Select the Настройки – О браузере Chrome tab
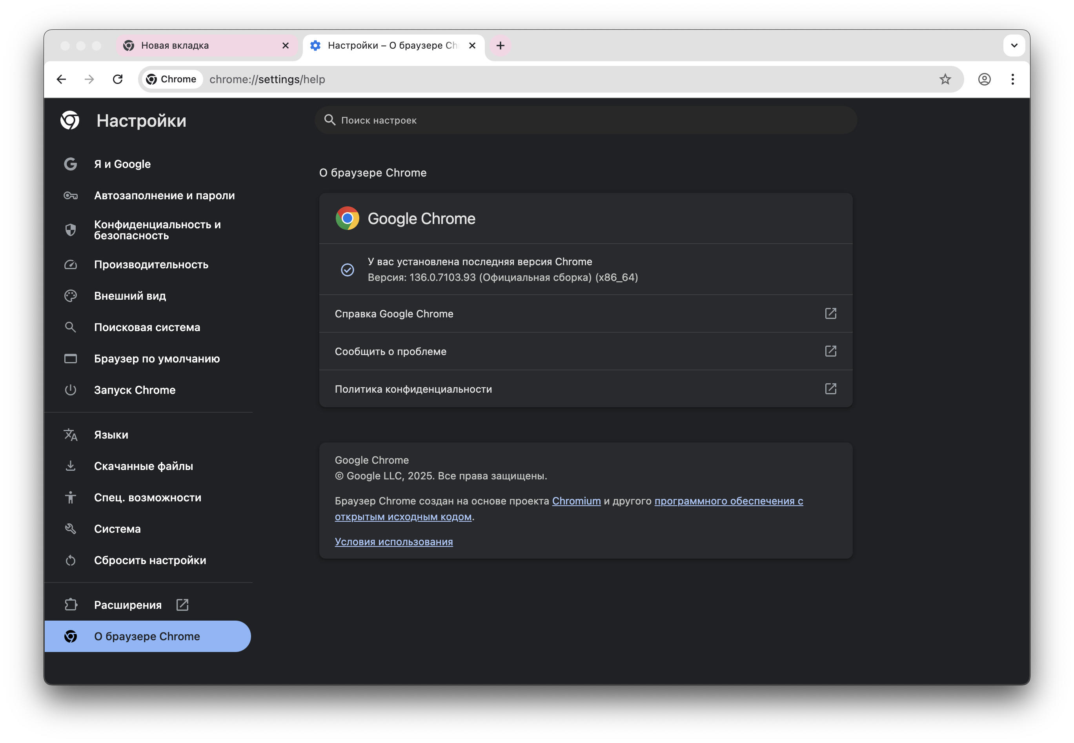Screen dimensions: 1074x743 point(393,45)
